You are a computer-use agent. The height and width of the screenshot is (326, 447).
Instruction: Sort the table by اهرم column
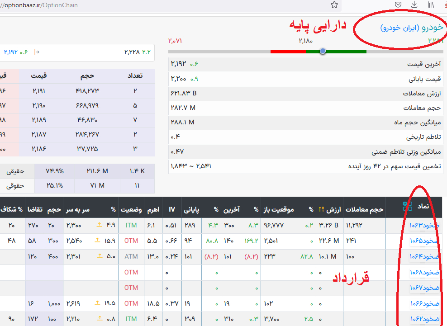(x=153, y=210)
